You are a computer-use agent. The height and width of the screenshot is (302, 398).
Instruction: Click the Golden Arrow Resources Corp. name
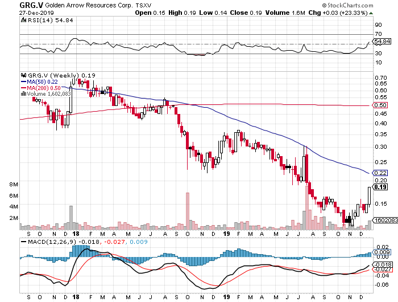pyautogui.click(x=89, y=5)
